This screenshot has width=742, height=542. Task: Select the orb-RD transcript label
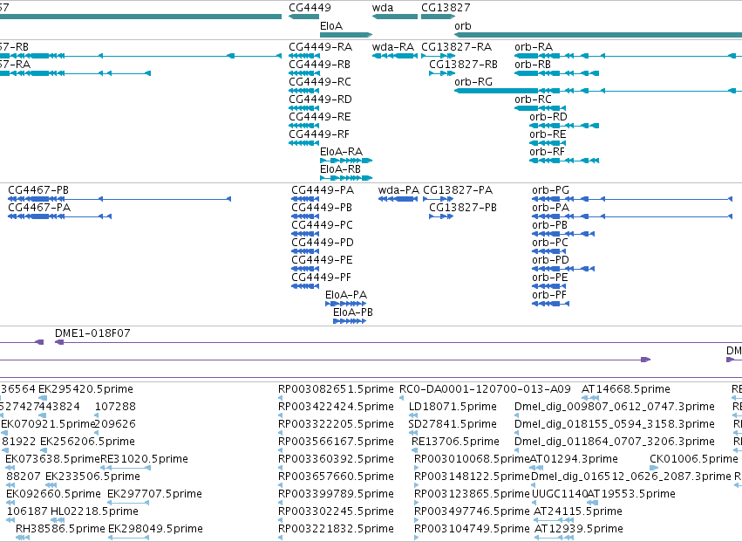[548, 117]
